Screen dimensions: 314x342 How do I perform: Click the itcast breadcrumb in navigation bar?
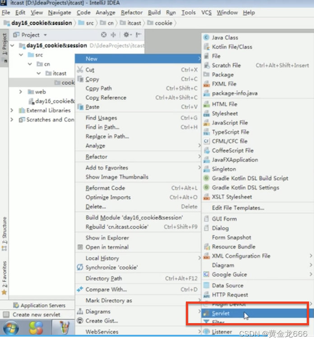[131, 23]
